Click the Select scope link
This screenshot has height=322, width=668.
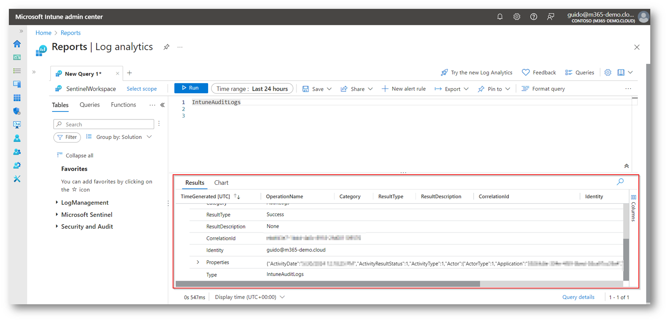point(141,89)
